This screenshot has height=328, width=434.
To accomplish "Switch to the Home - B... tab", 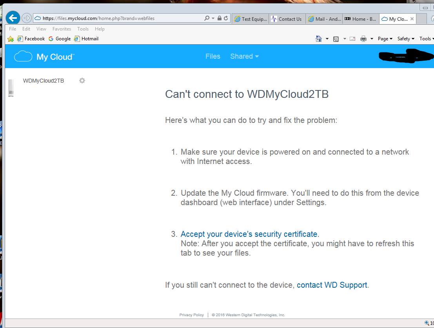I will [x=361, y=19].
